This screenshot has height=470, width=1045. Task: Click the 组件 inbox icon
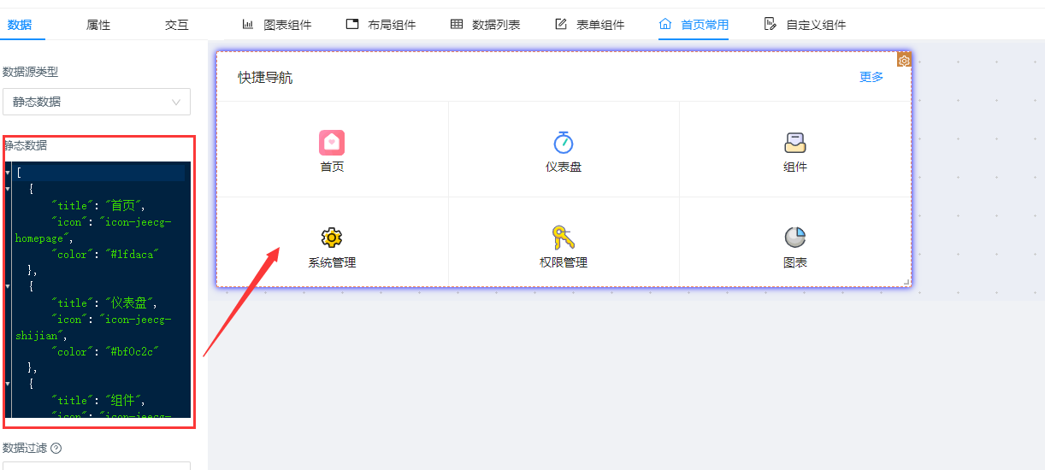click(x=795, y=142)
